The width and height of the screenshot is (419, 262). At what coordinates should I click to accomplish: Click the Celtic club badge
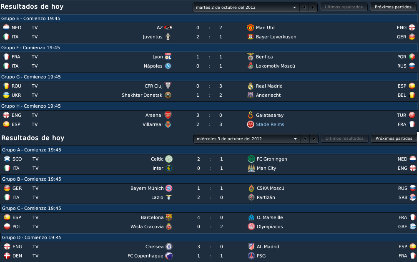(x=168, y=159)
